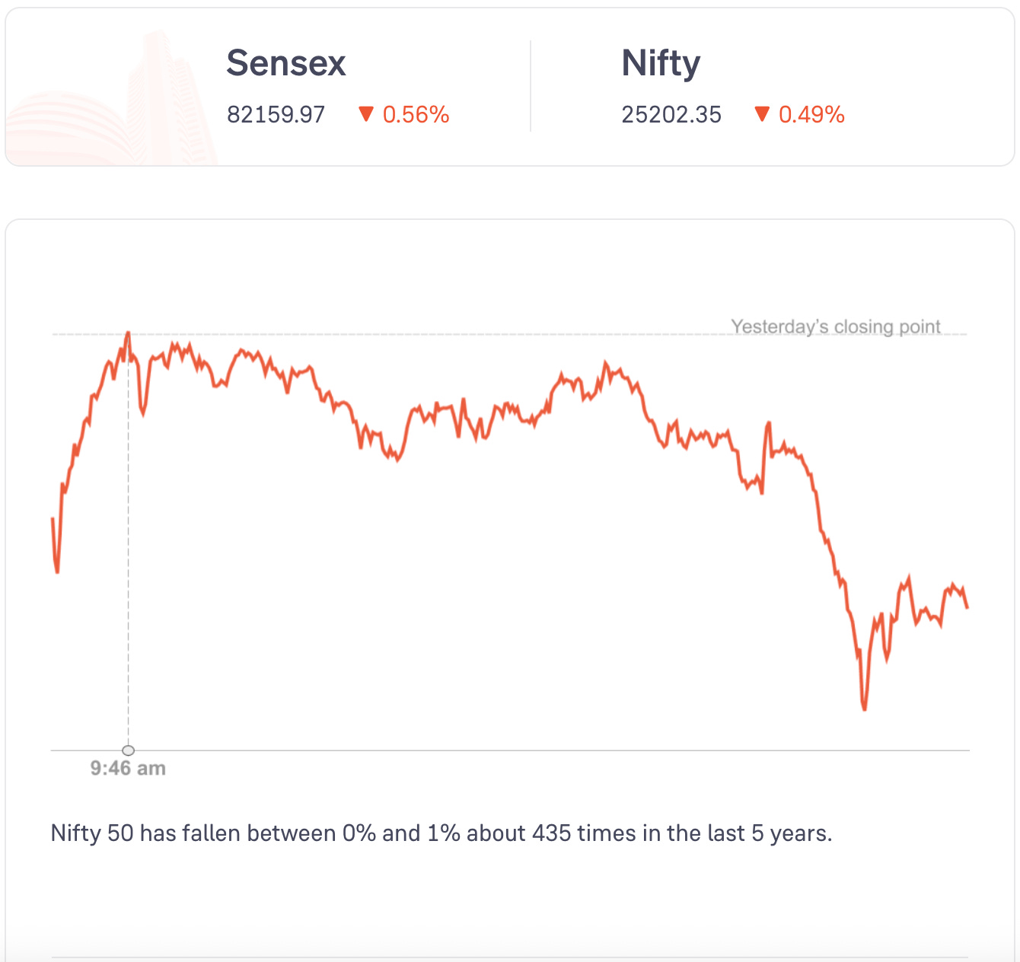
Task: Click the divider between Sensex and Nifty
Action: coord(531,86)
